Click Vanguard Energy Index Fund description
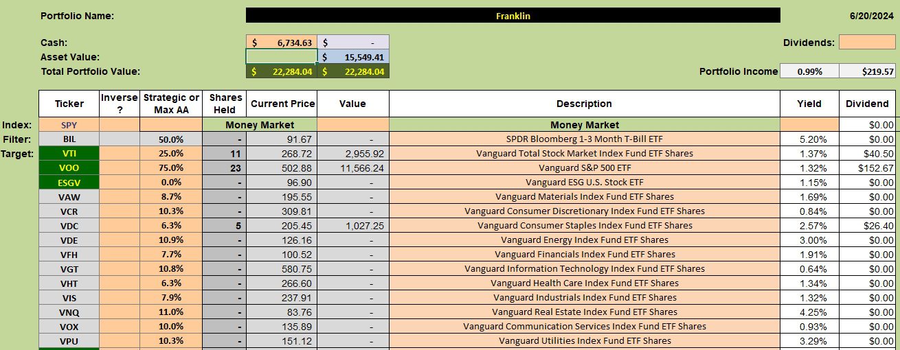Viewport: 900px width, 350px height. (585, 240)
